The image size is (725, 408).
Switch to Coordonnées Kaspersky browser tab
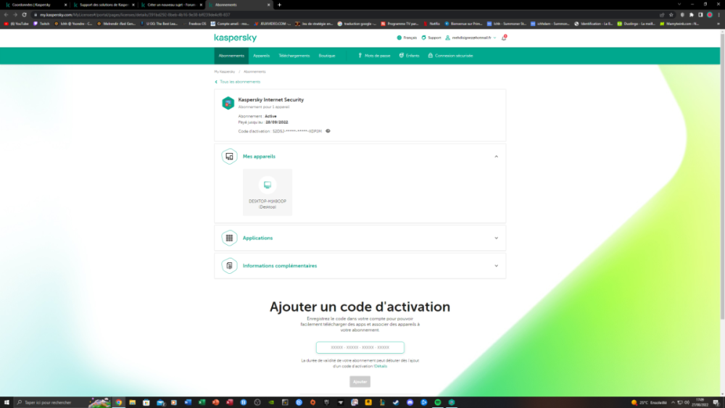36,4
